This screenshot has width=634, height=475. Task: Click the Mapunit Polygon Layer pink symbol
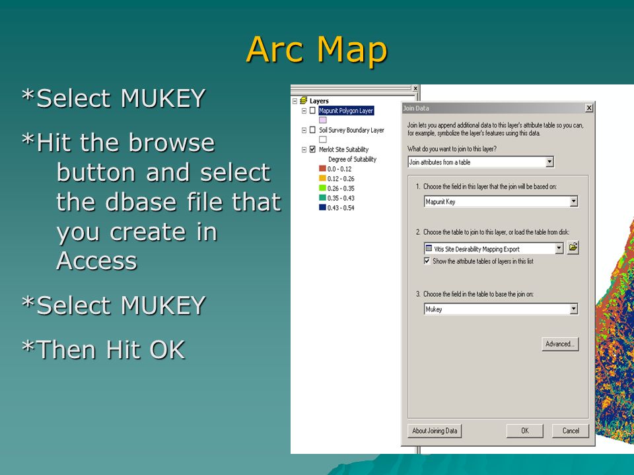coord(323,120)
